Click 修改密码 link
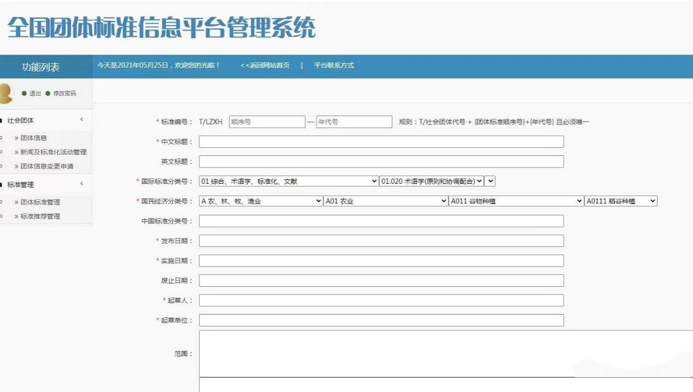 64,94
